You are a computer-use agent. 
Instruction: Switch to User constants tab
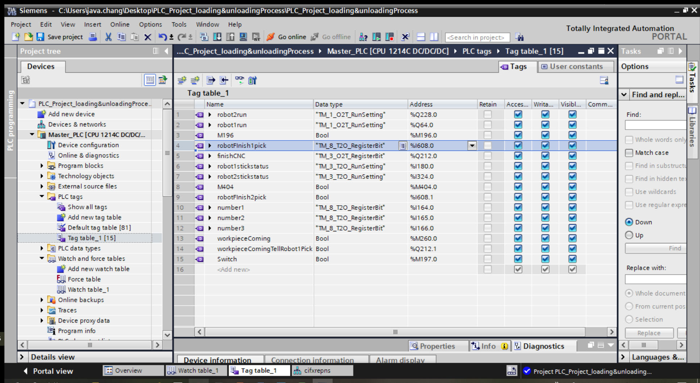tap(576, 67)
